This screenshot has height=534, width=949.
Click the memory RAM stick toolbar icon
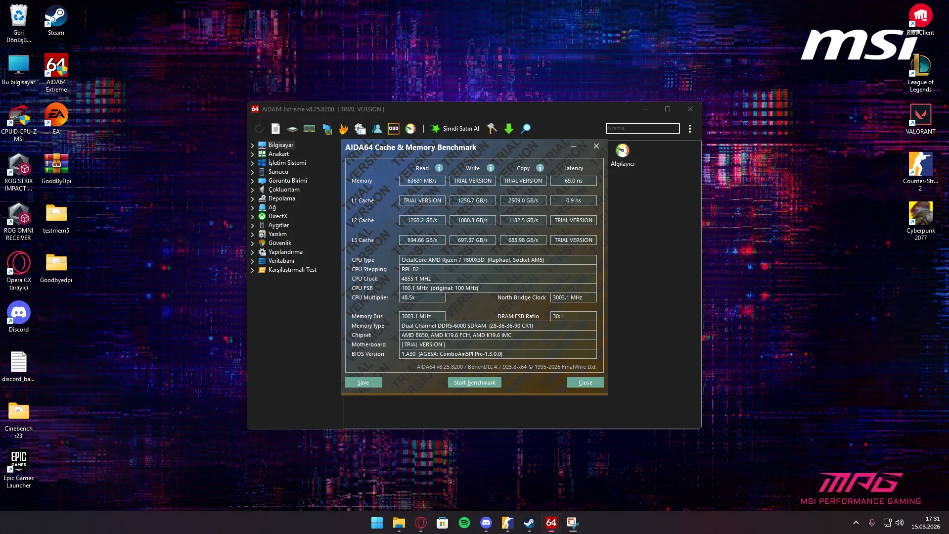(309, 129)
